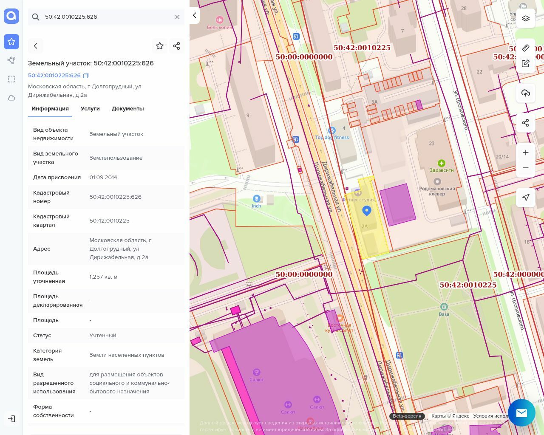The height and width of the screenshot is (435, 544).
Task: Go back from the parcel details
Action: (36, 46)
